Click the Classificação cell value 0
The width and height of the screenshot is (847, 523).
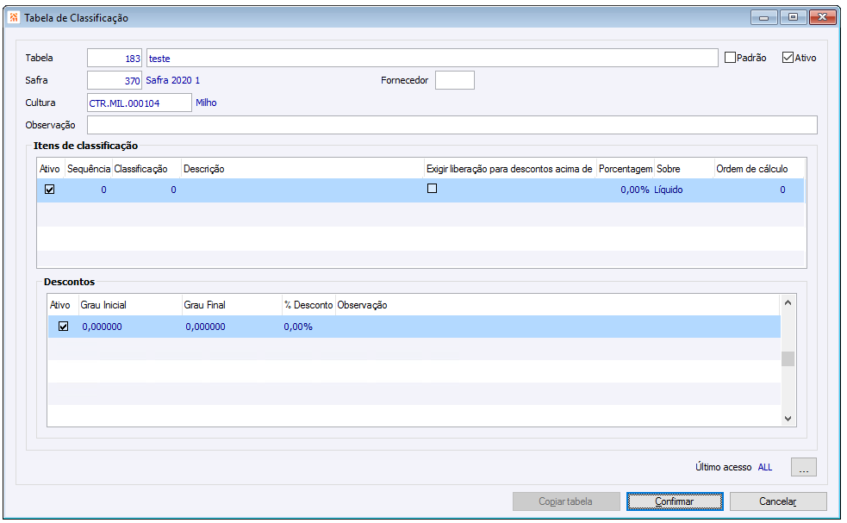pyautogui.click(x=173, y=190)
